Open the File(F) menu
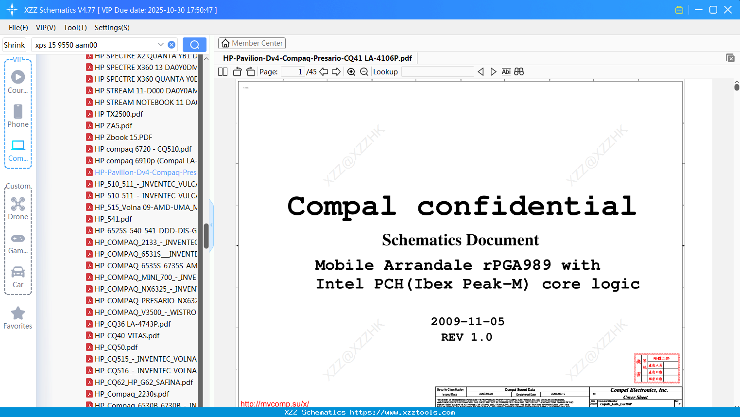 click(x=18, y=28)
